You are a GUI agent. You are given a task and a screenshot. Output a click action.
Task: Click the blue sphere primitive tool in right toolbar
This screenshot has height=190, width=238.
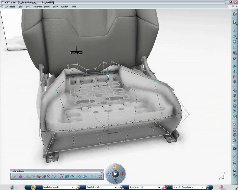point(234,42)
